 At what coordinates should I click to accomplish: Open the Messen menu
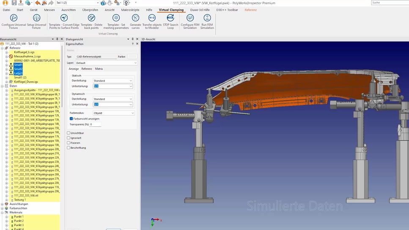49,10
